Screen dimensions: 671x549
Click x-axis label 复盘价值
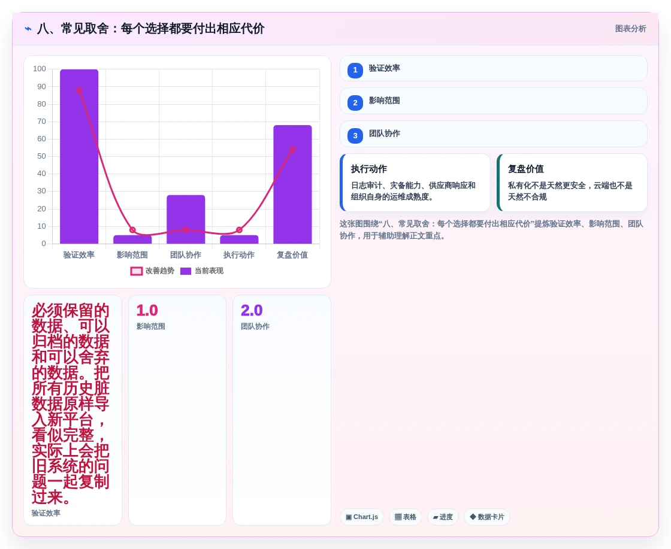pos(293,255)
